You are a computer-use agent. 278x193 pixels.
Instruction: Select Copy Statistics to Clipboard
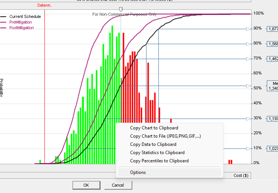[x=157, y=153]
